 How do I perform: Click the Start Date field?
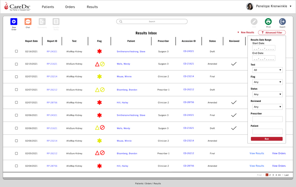click(x=264, y=48)
